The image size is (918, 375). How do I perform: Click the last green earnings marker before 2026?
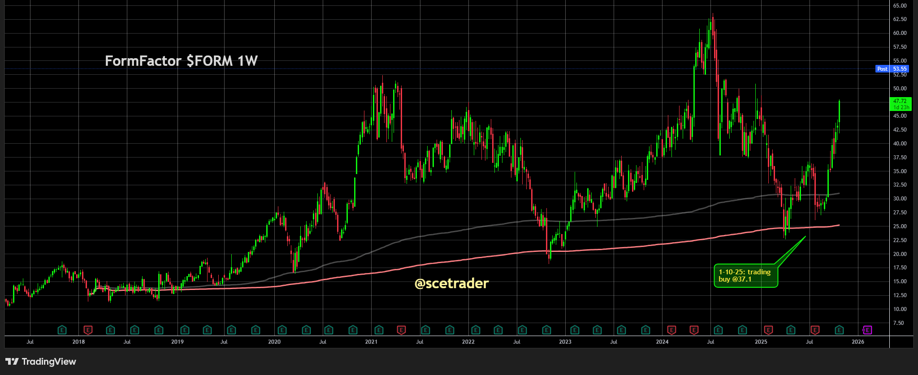click(839, 330)
